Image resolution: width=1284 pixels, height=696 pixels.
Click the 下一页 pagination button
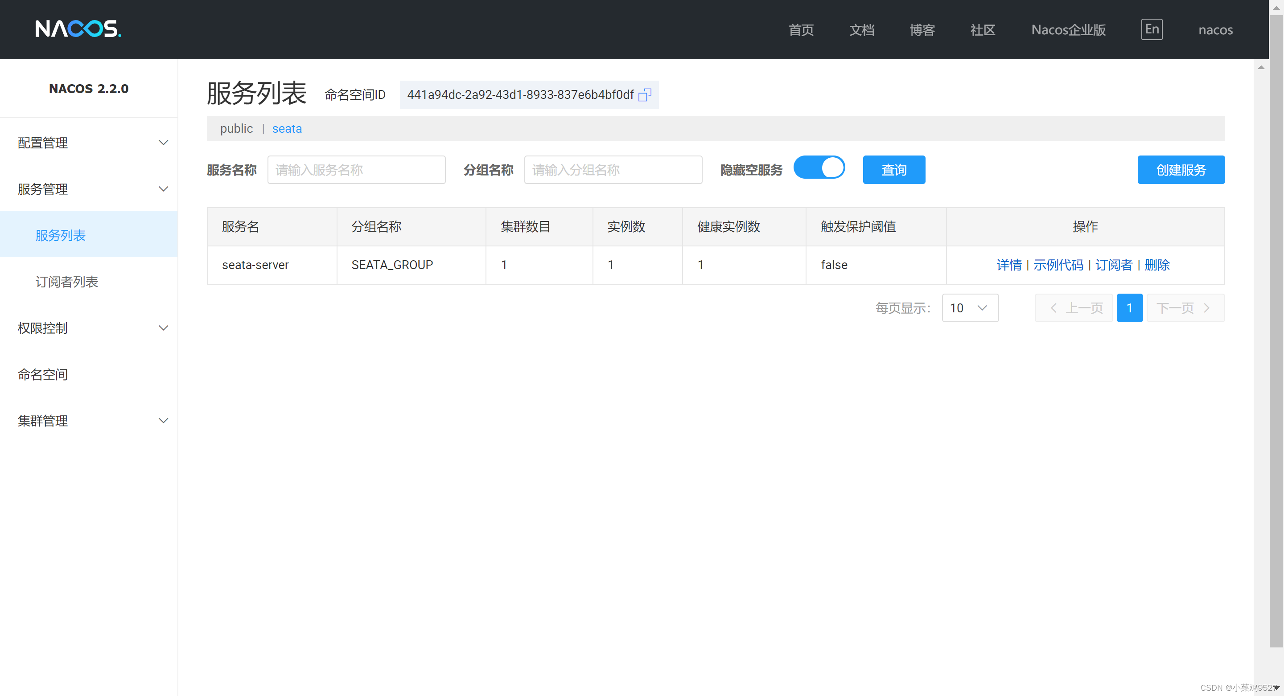(1185, 308)
